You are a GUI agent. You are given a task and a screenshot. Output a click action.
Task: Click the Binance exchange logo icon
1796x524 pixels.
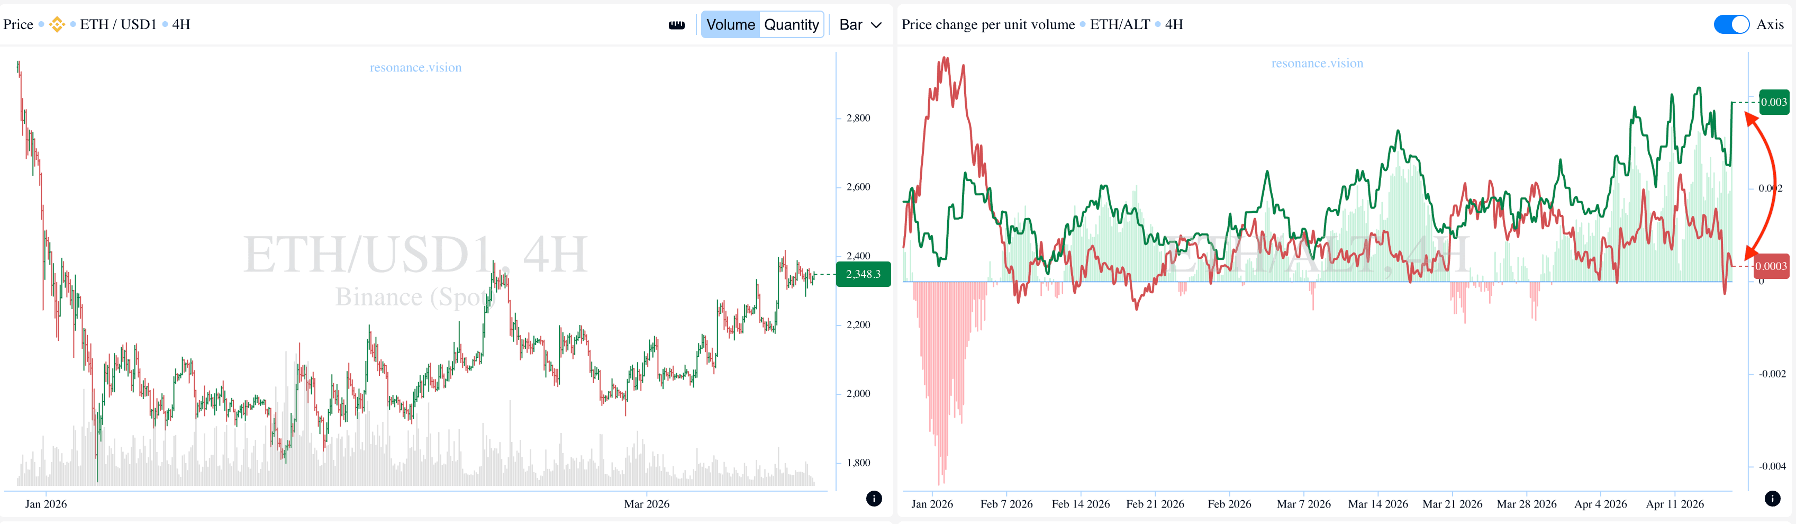point(57,24)
